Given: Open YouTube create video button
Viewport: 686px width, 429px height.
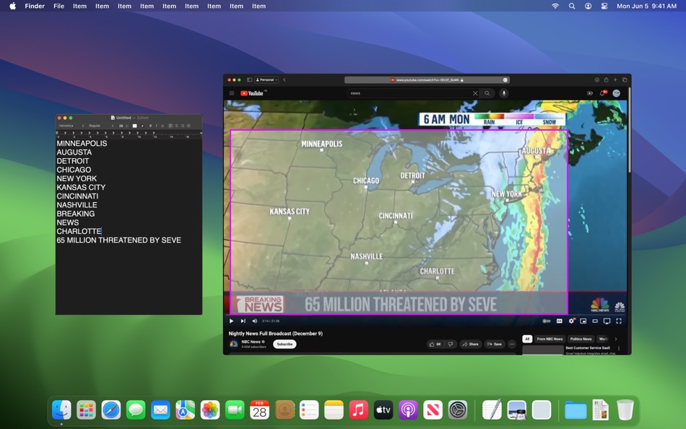Looking at the screenshot, I should click(590, 93).
